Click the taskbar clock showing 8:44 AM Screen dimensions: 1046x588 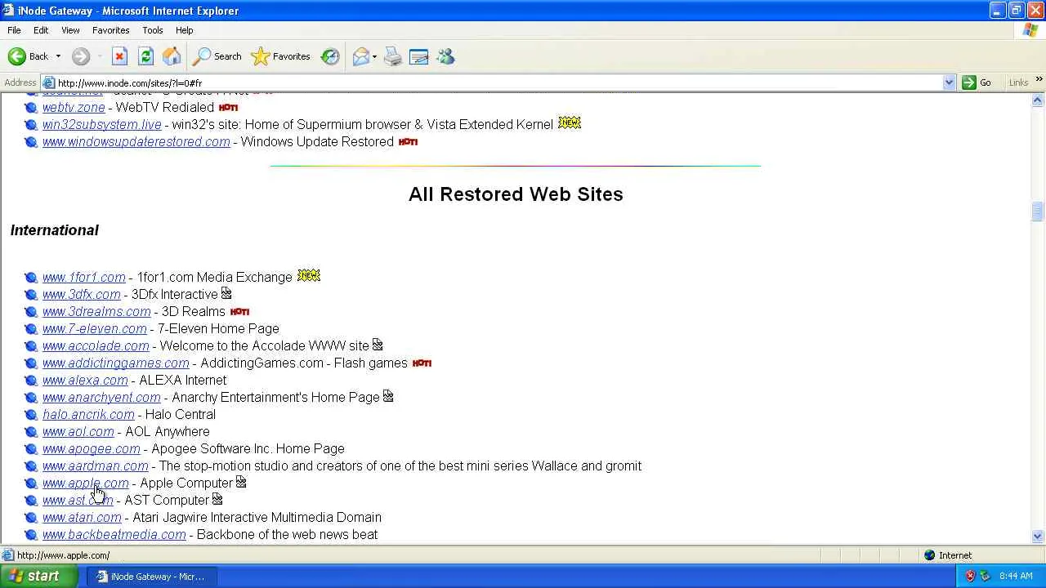click(x=1016, y=576)
